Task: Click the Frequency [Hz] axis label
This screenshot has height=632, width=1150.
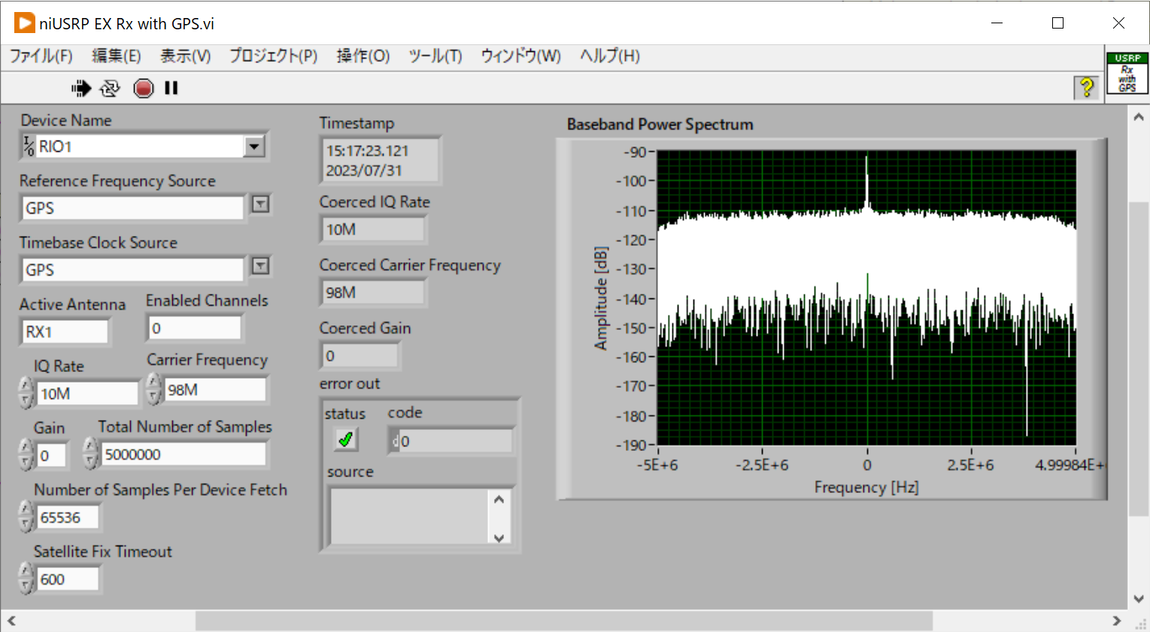Action: click(866, 488)
